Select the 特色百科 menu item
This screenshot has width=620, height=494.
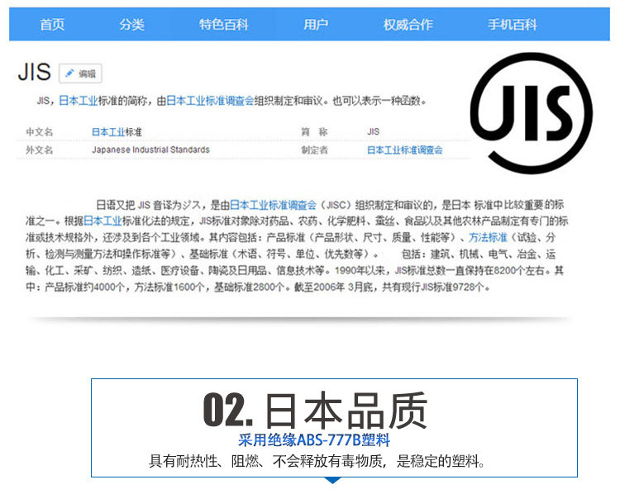(x=224, y=25)
